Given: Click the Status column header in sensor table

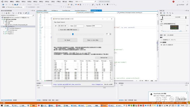Looking at the screenshot, I should click(x=82, y=61).
